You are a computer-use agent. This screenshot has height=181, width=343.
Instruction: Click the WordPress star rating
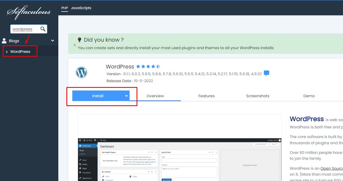click(x=148, y=66)
